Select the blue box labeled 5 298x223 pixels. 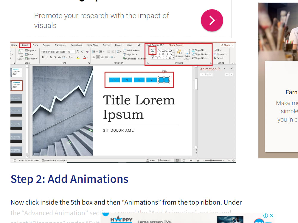[x=115, y=80]
